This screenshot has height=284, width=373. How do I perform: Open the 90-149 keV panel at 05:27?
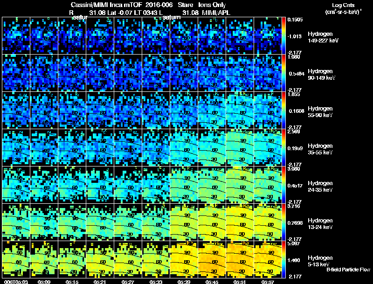[x=128, y=73]
